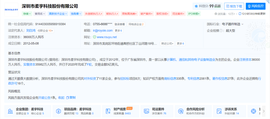Open the 注册资本 link in description

pos(246,60)
